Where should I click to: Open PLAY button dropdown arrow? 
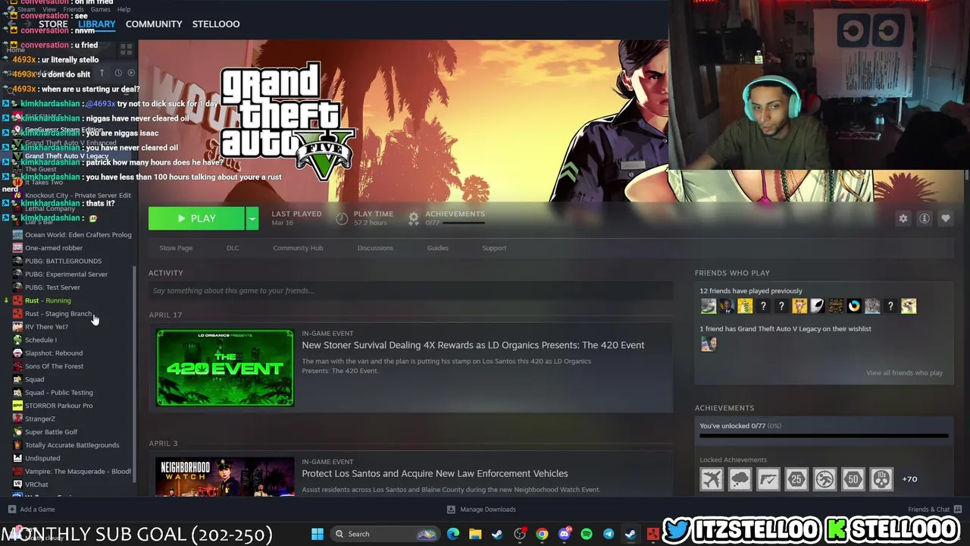click(252, 218)
